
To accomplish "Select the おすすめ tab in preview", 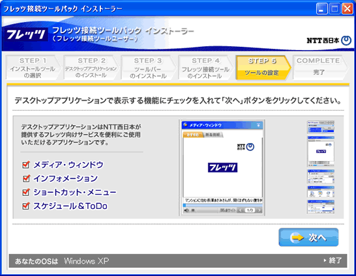I will 193,135.
